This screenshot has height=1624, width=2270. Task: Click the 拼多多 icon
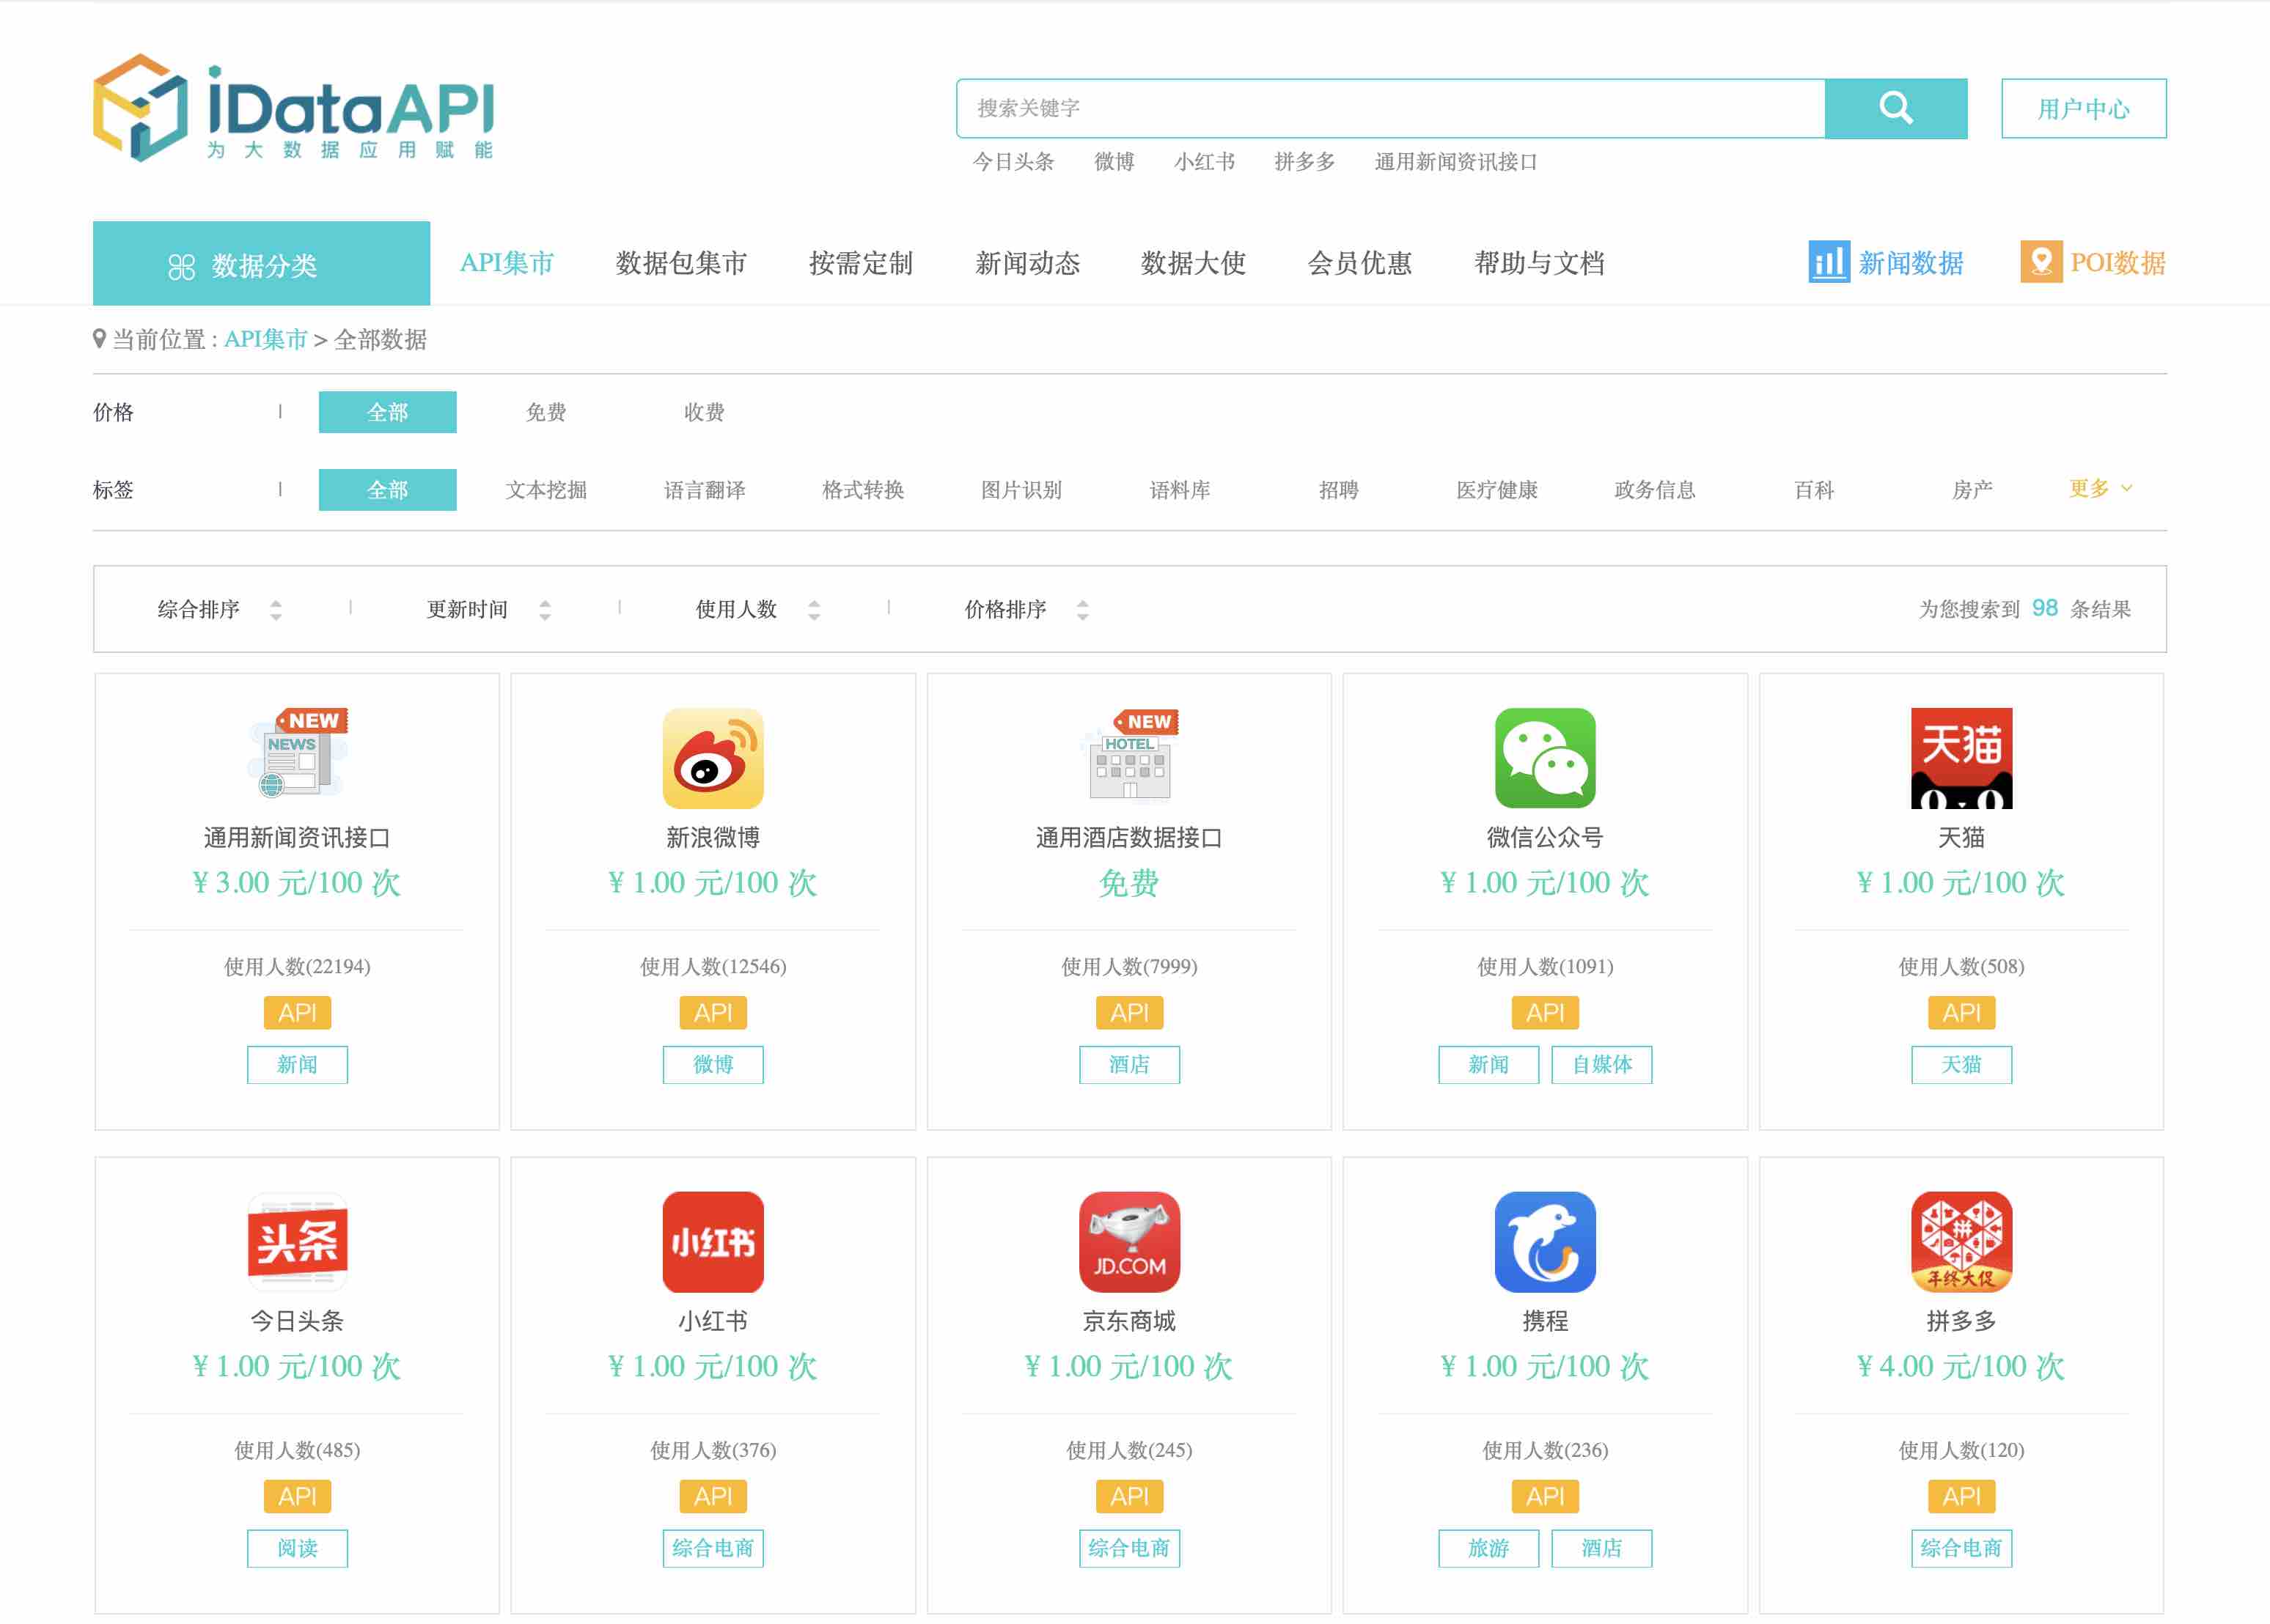(1961, 1241)
